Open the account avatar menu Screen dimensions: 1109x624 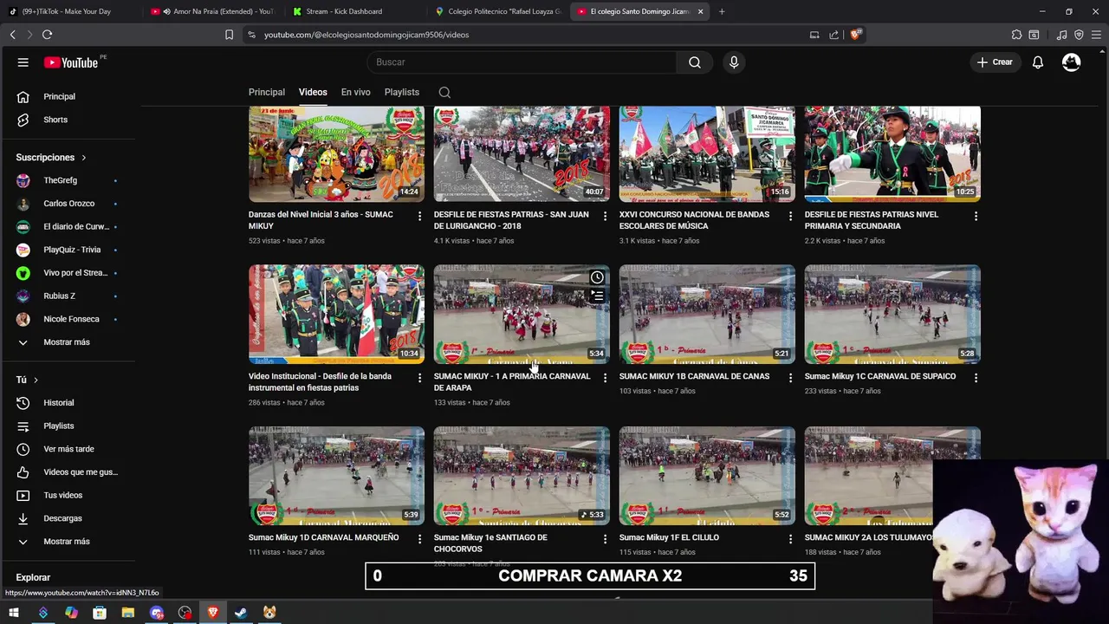[x=1072, y=62]
